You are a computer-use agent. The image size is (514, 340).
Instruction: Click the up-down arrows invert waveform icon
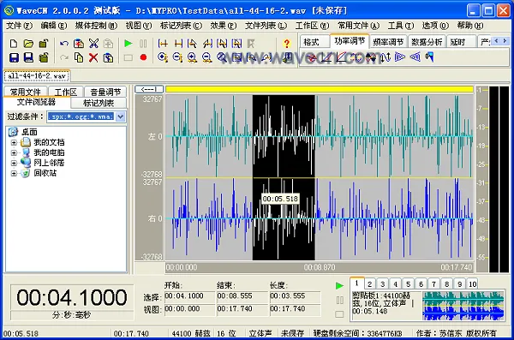pyautogui.click(x=385, y=57)
